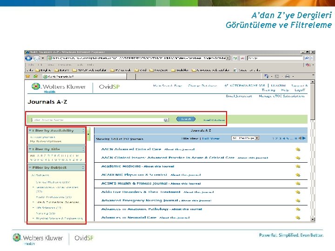Click favorite star for Advances in Anatomic Pathology
335x251 pixels.
pos(298,209)
